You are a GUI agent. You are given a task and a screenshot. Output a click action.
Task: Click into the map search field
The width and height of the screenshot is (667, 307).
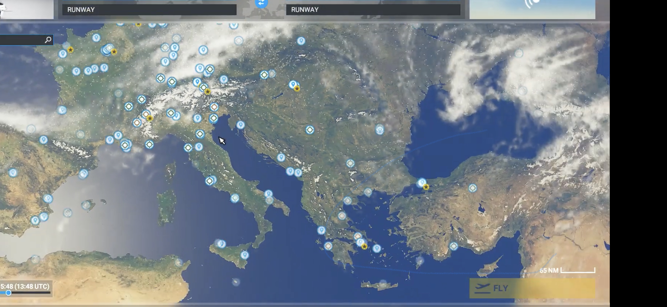tap(21, 40)
